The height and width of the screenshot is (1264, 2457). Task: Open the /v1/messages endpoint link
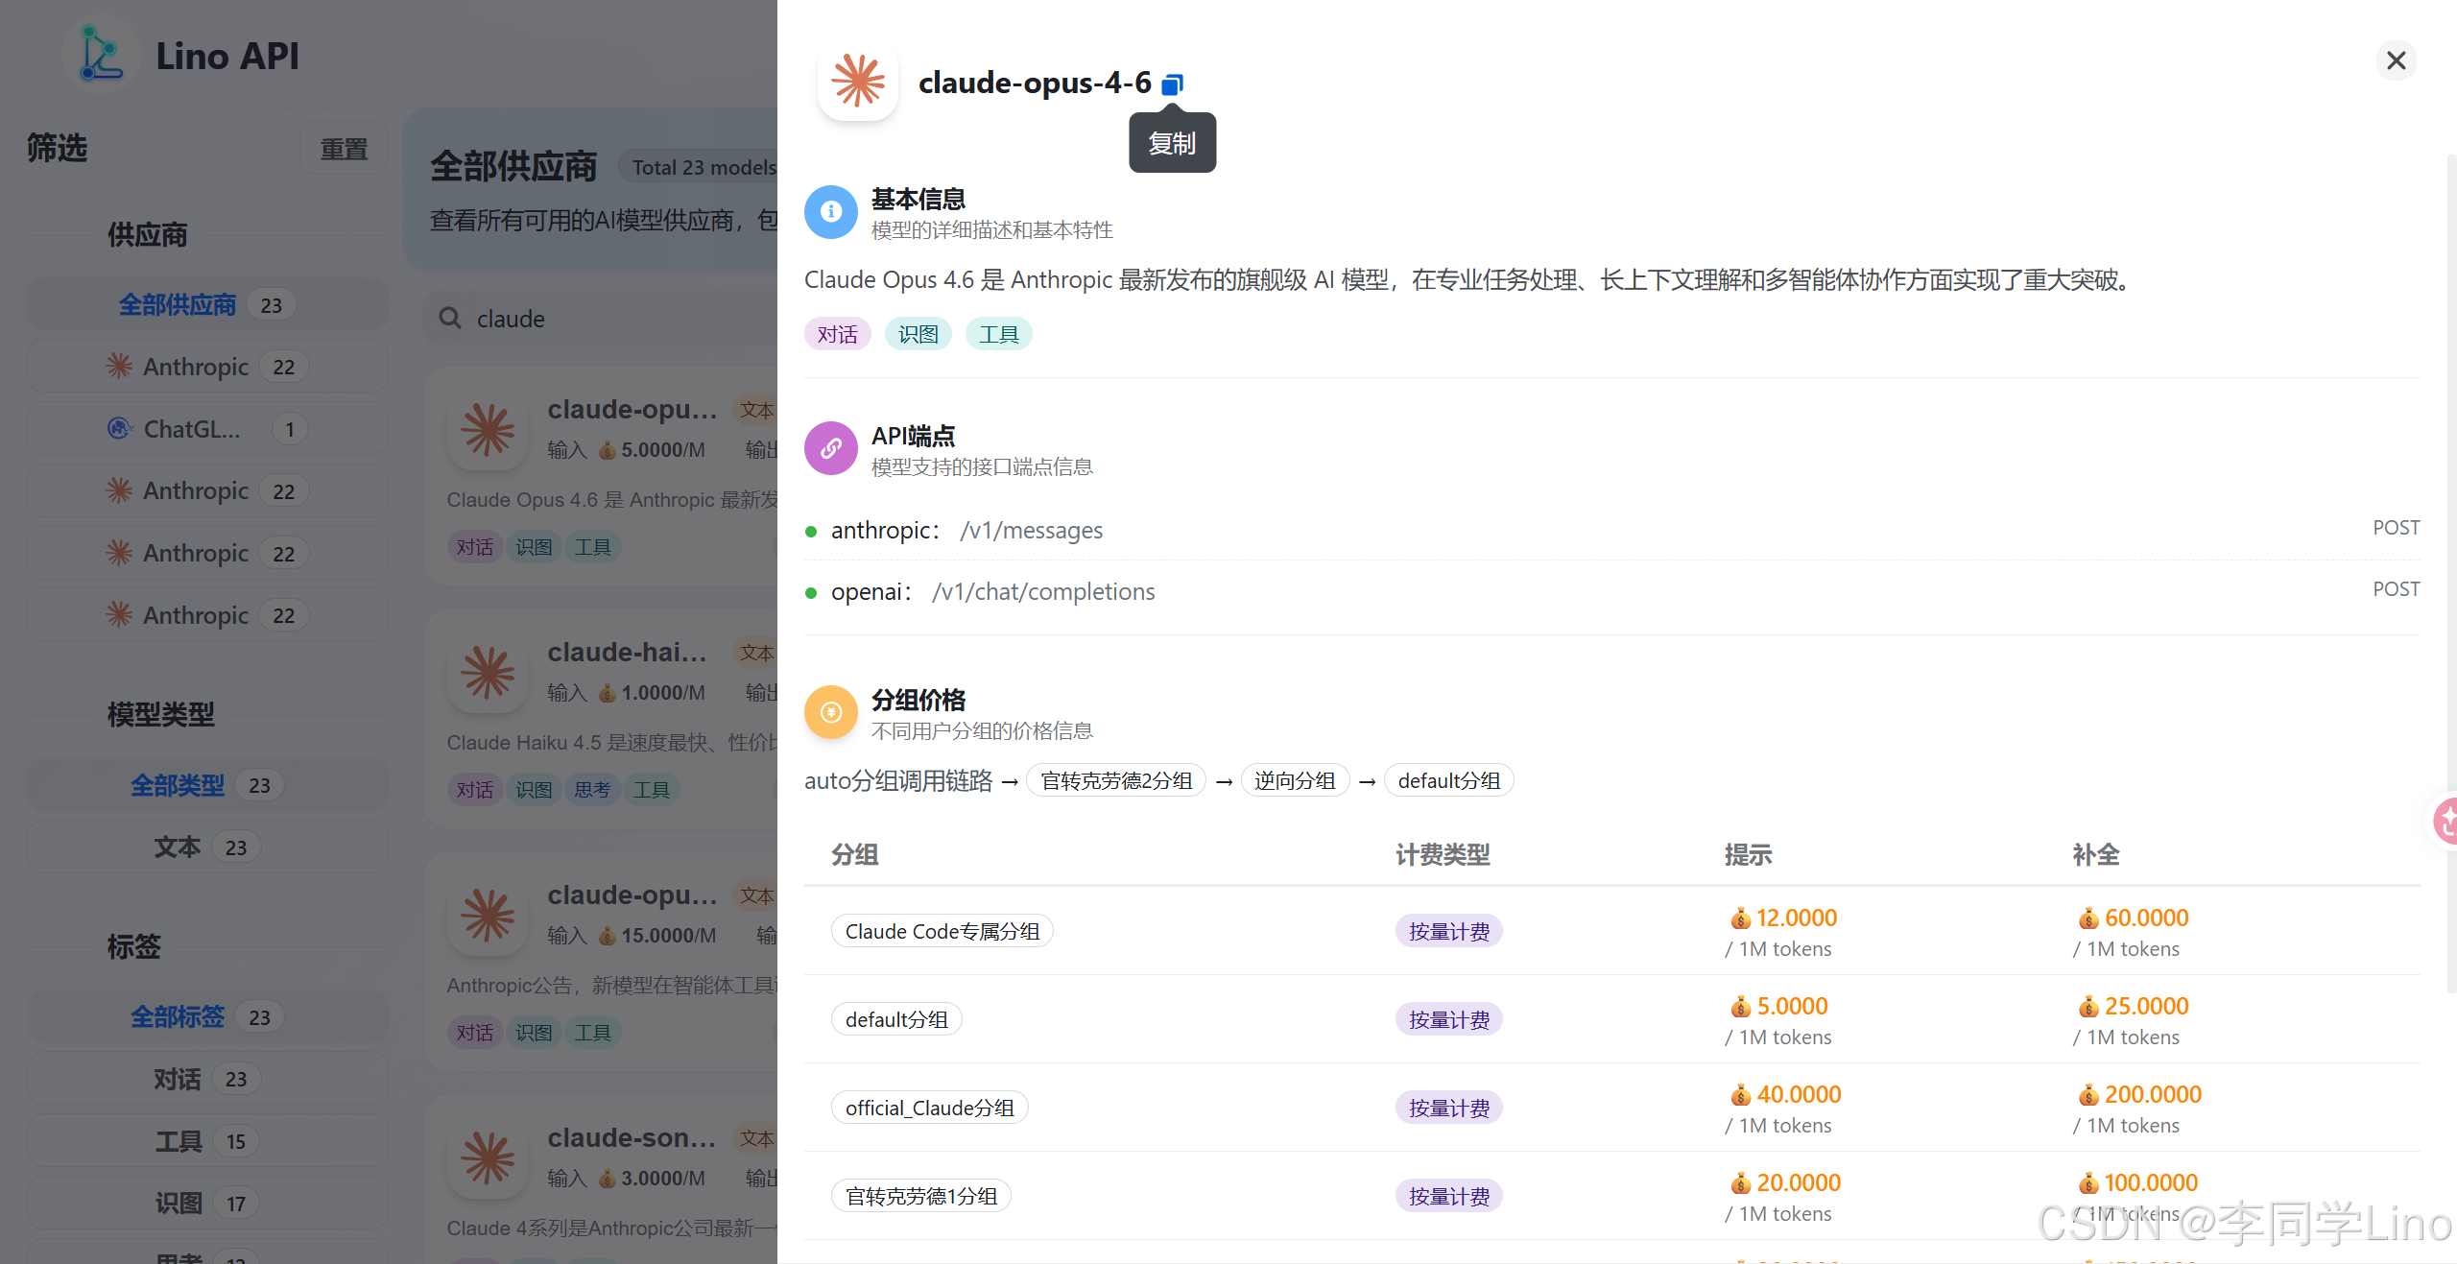click(1031, 530)
